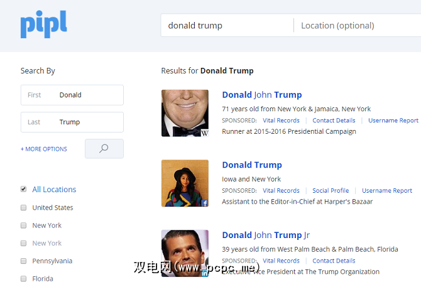The image size is (421, 282).
Task: Check the New York box below United States
Action: [x=24, y=225]
